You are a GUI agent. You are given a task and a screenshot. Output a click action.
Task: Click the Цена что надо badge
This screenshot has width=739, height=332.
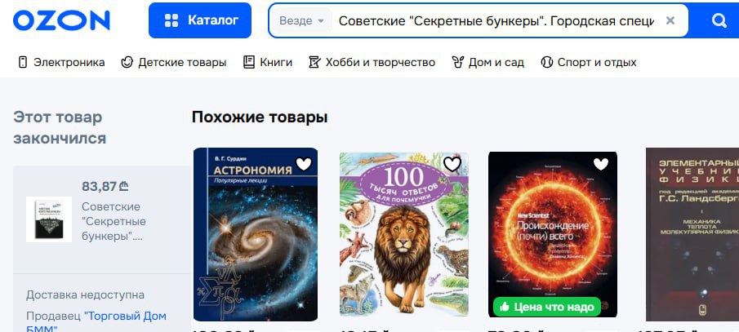pos(547,307)
